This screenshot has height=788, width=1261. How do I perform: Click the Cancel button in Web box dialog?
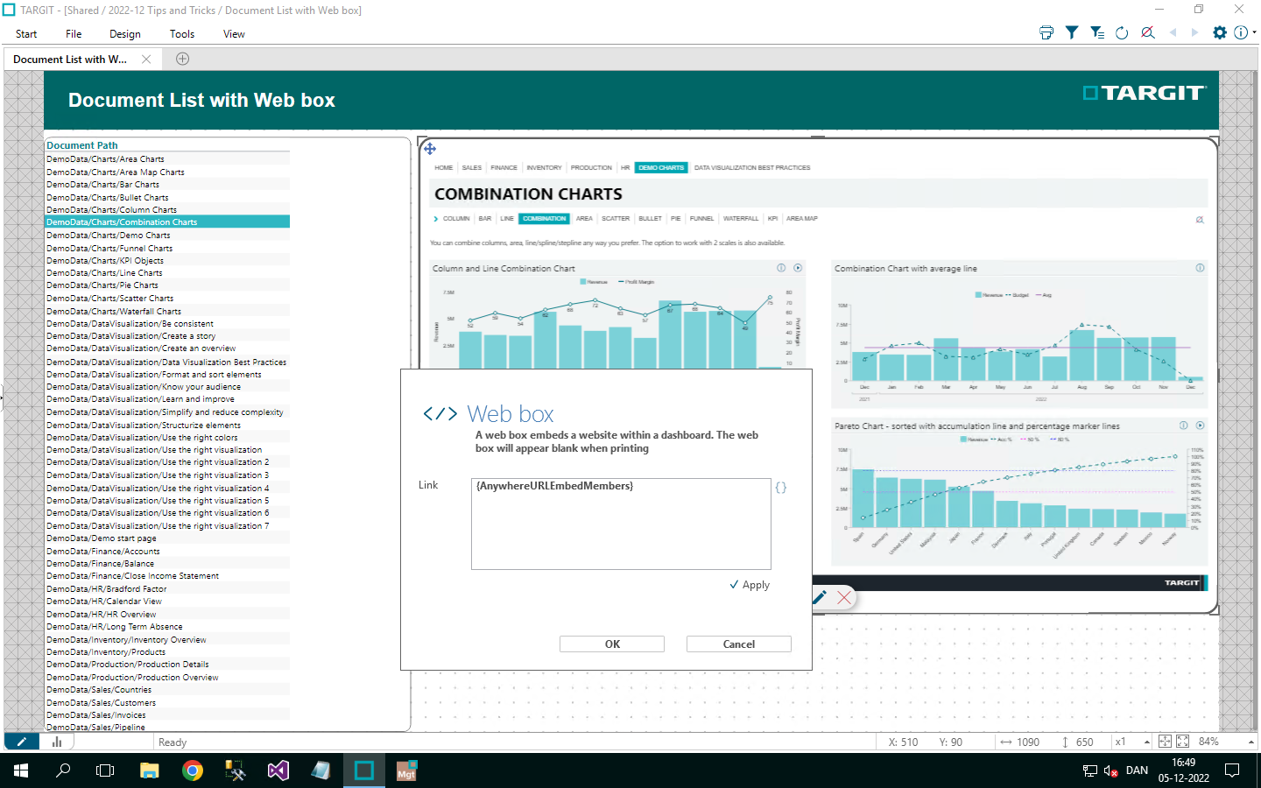tap(739, 644)
